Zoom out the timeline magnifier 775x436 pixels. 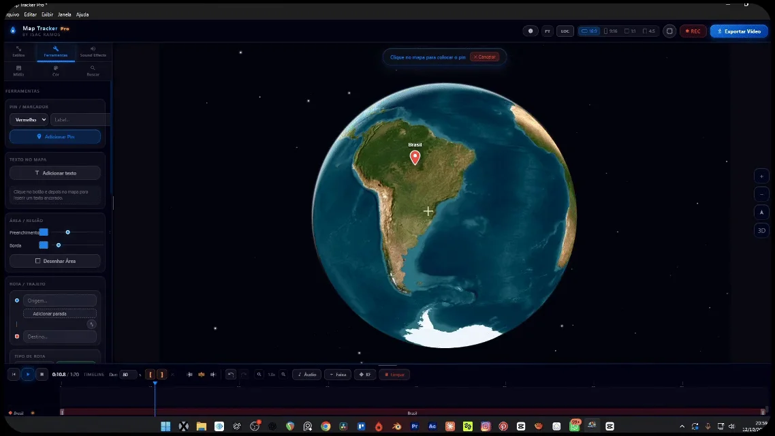coord(259,374)
